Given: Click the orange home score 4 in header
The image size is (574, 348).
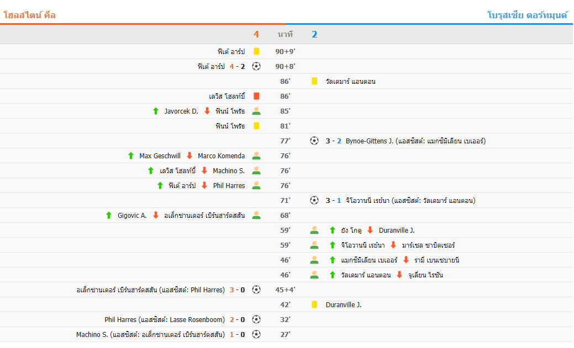Looking at the screenshot, I should [256, 34].
